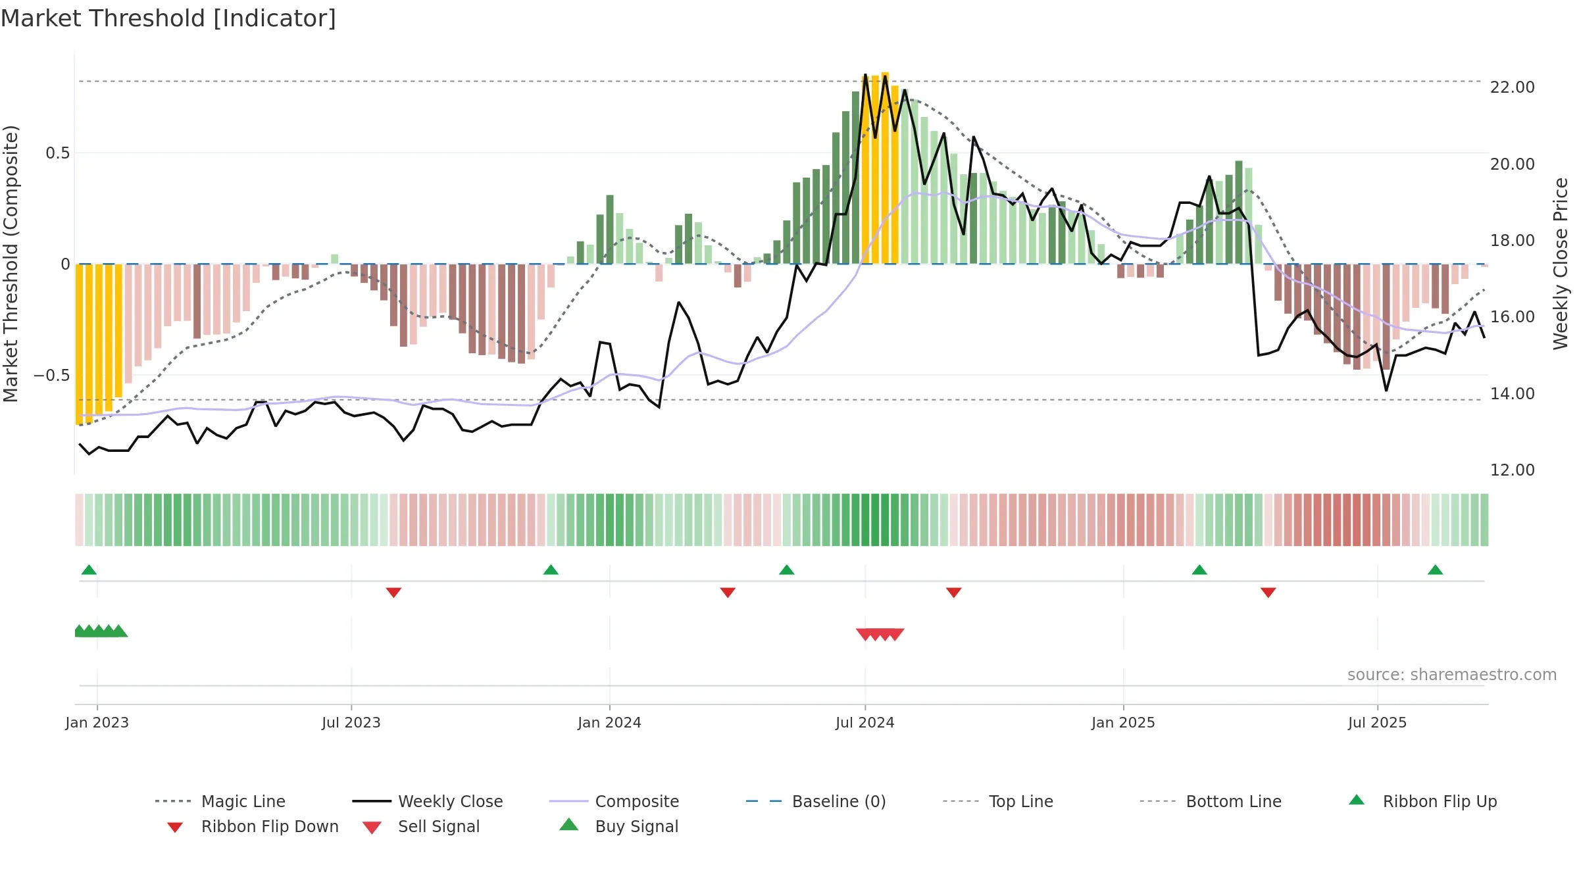Click the ribbon flip down marker after Jul 2024

(x=954, y=593)
